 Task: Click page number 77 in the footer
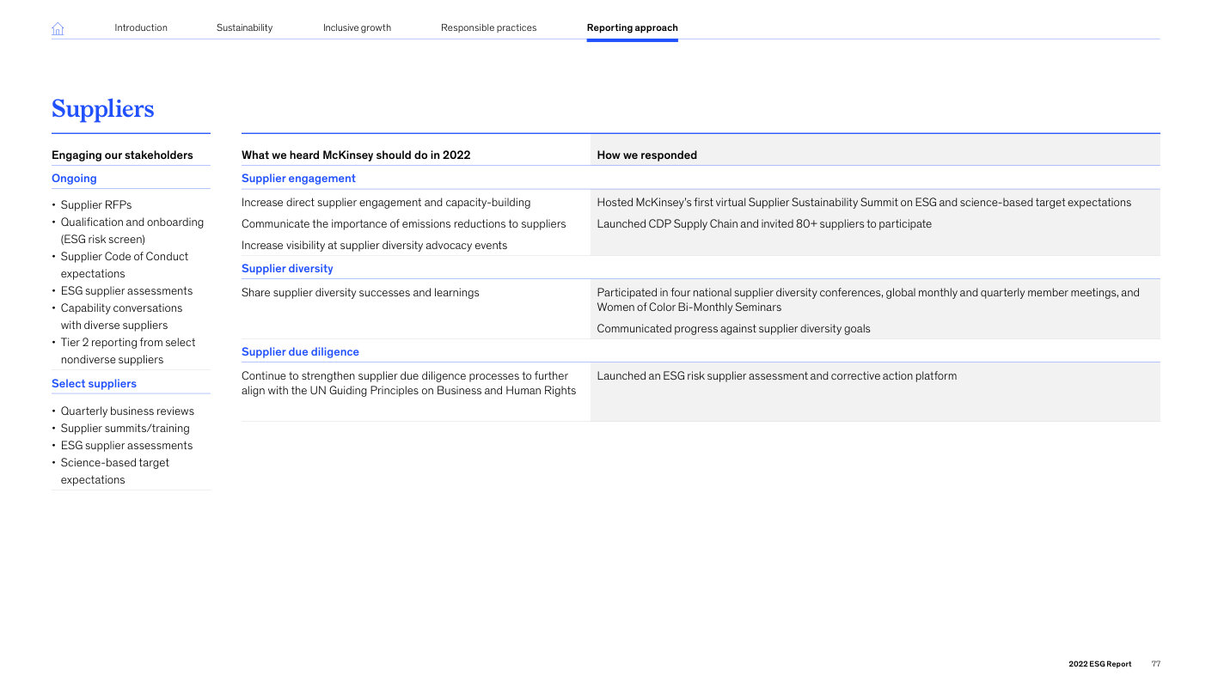point(1155,664)
